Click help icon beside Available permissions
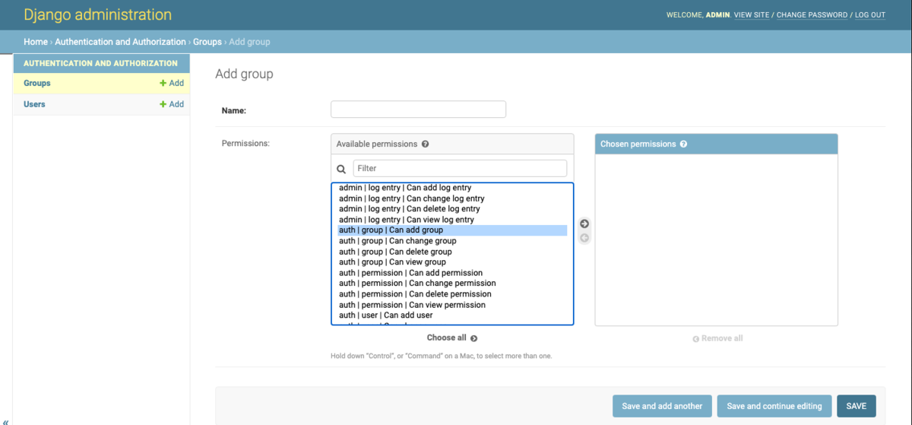Screen dimensions: 912x425 click(425, 144)
